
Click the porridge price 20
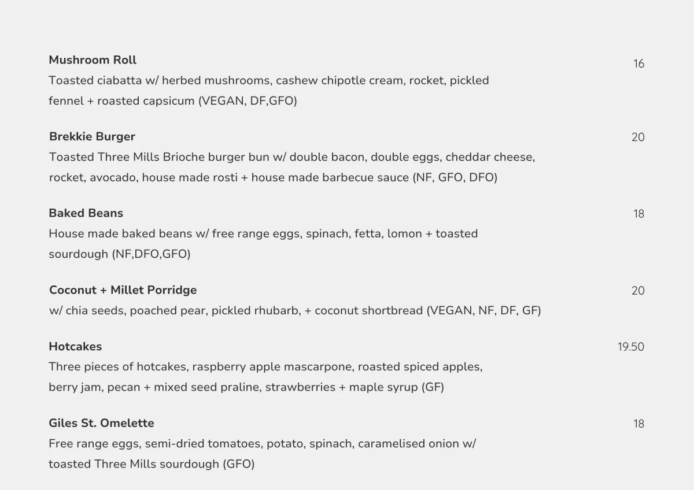pyautogui.click(x=638, y=291)
